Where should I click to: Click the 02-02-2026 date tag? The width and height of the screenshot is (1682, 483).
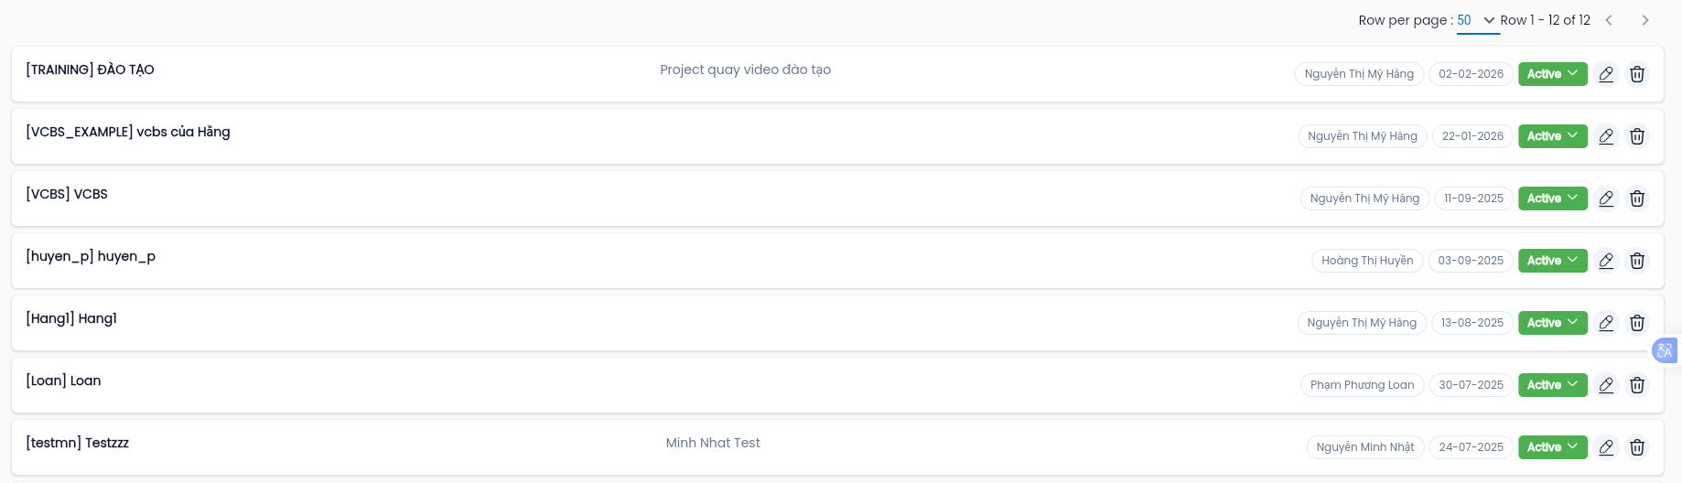click(1471, 74)
